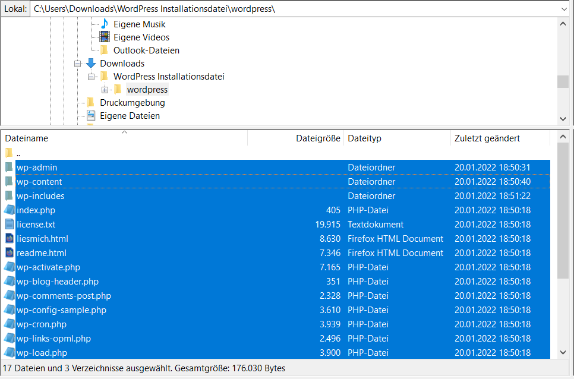The image size is (574, 379).
Task: Click folder tree scrollbar up arrow
Action: [563, 24]
